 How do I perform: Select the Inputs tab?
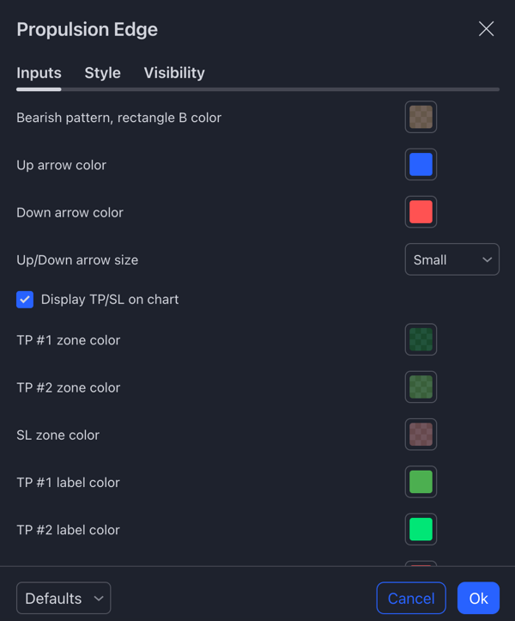pyautogui.click(x=39, y=73)
